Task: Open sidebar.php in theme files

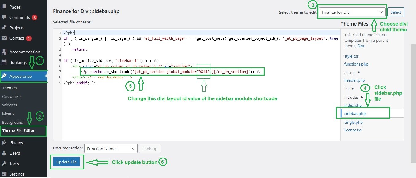Action: (x=355, y=113)
